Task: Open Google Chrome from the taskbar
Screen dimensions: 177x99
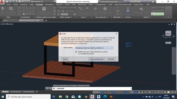Action: click(x=67, y=97)
